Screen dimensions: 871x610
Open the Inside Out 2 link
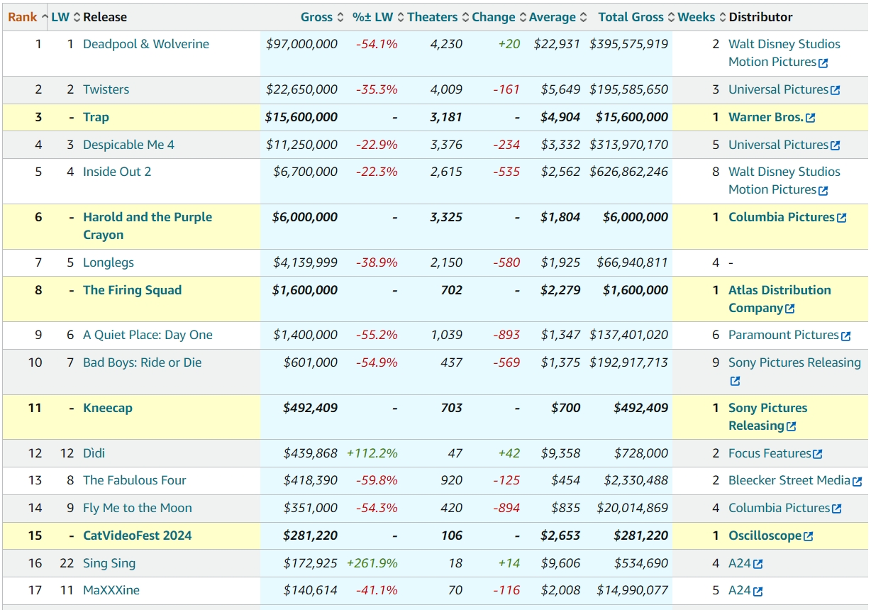point(117,172)
